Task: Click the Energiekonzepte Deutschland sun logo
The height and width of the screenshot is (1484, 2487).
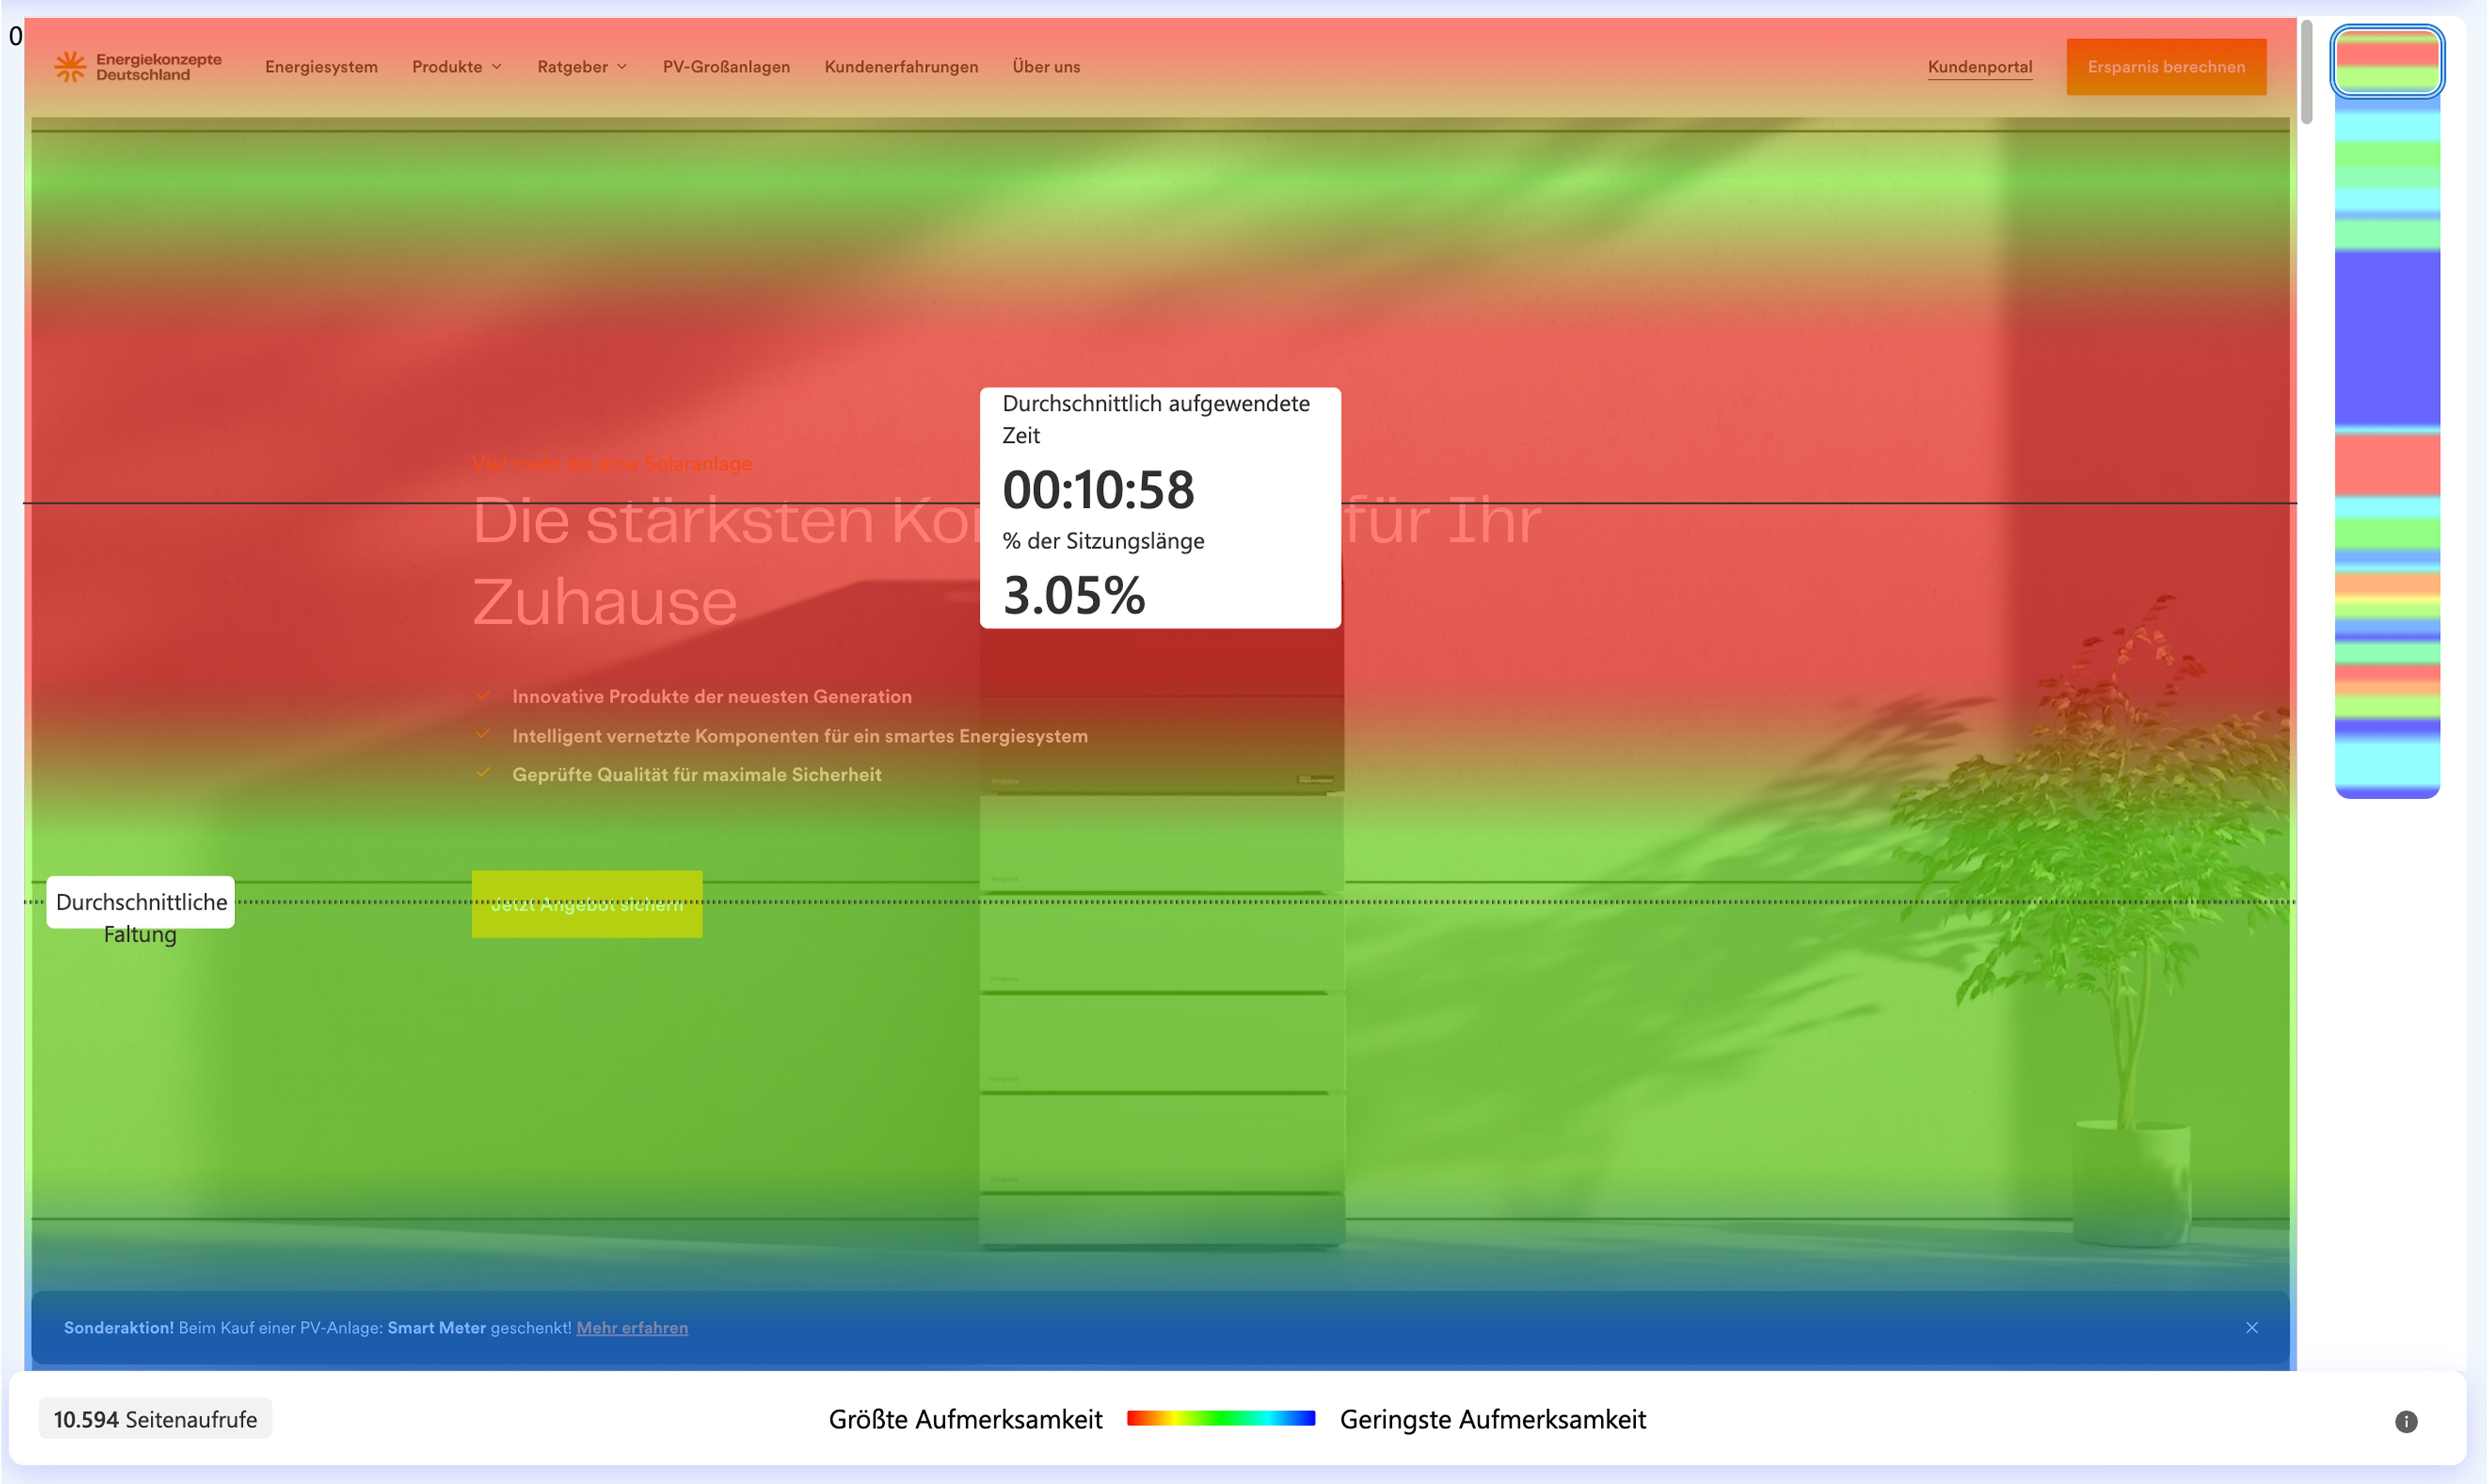Action: (70, 67)
